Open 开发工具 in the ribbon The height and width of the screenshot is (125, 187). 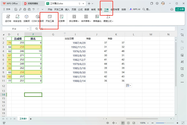tap(49, 18)
